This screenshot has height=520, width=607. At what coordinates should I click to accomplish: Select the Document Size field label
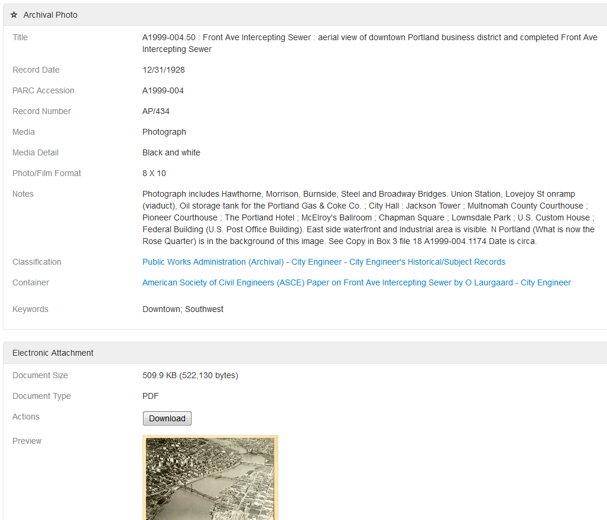[x=40, y=375]
